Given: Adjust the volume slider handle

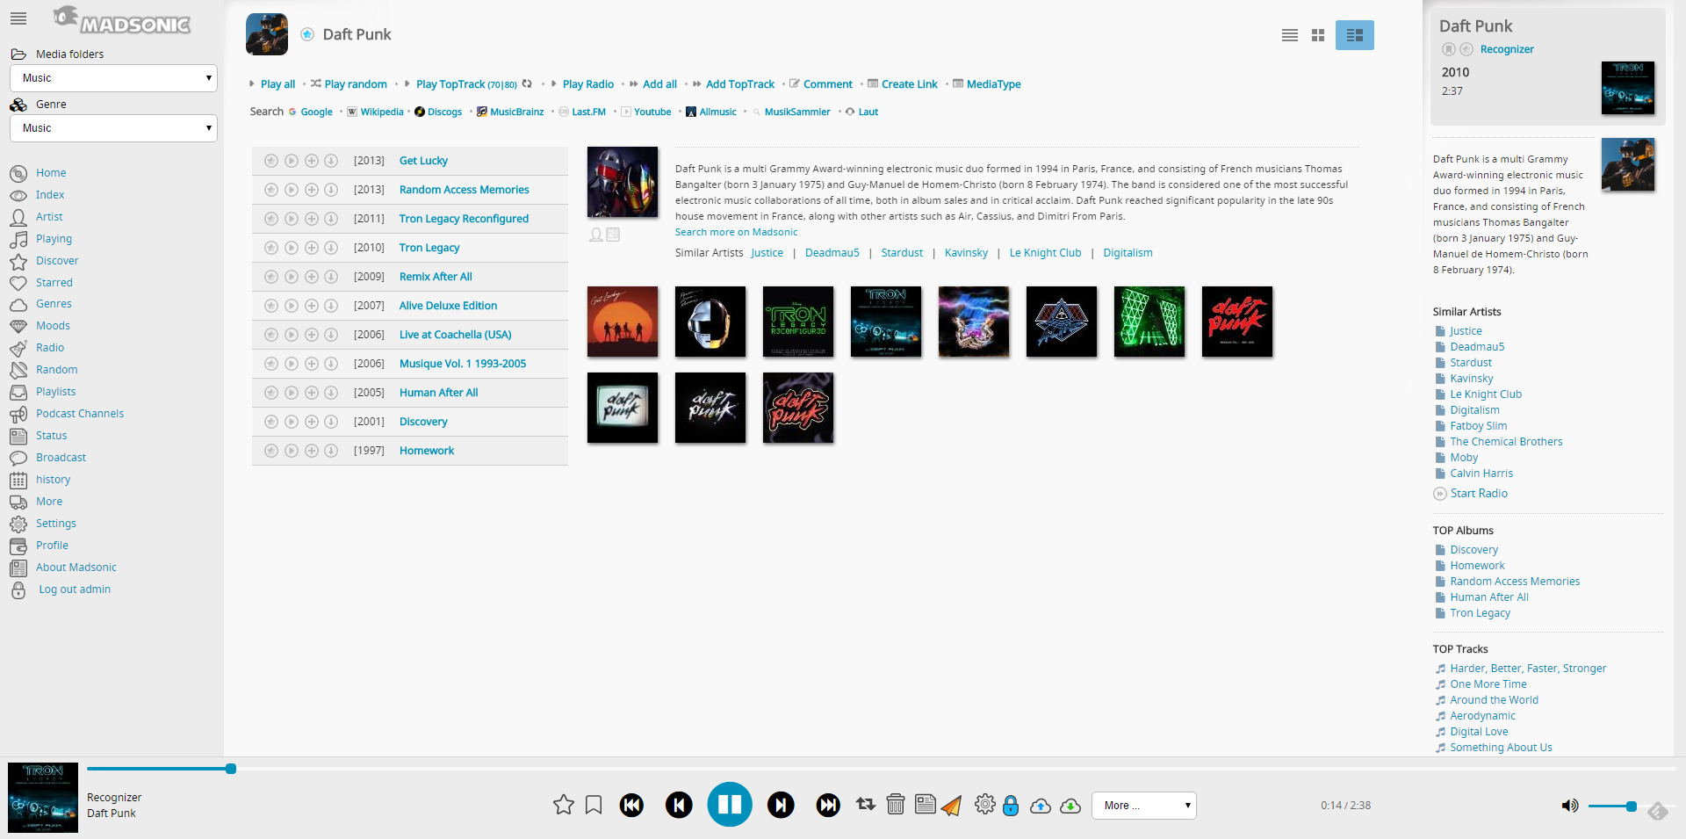Looking at the screenshot, I should click(x=1631, y=806).
